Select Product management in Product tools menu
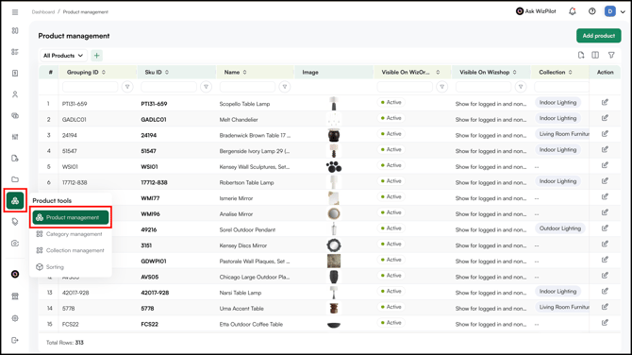This screenshot has width=632, height=355. click(71, 217)
